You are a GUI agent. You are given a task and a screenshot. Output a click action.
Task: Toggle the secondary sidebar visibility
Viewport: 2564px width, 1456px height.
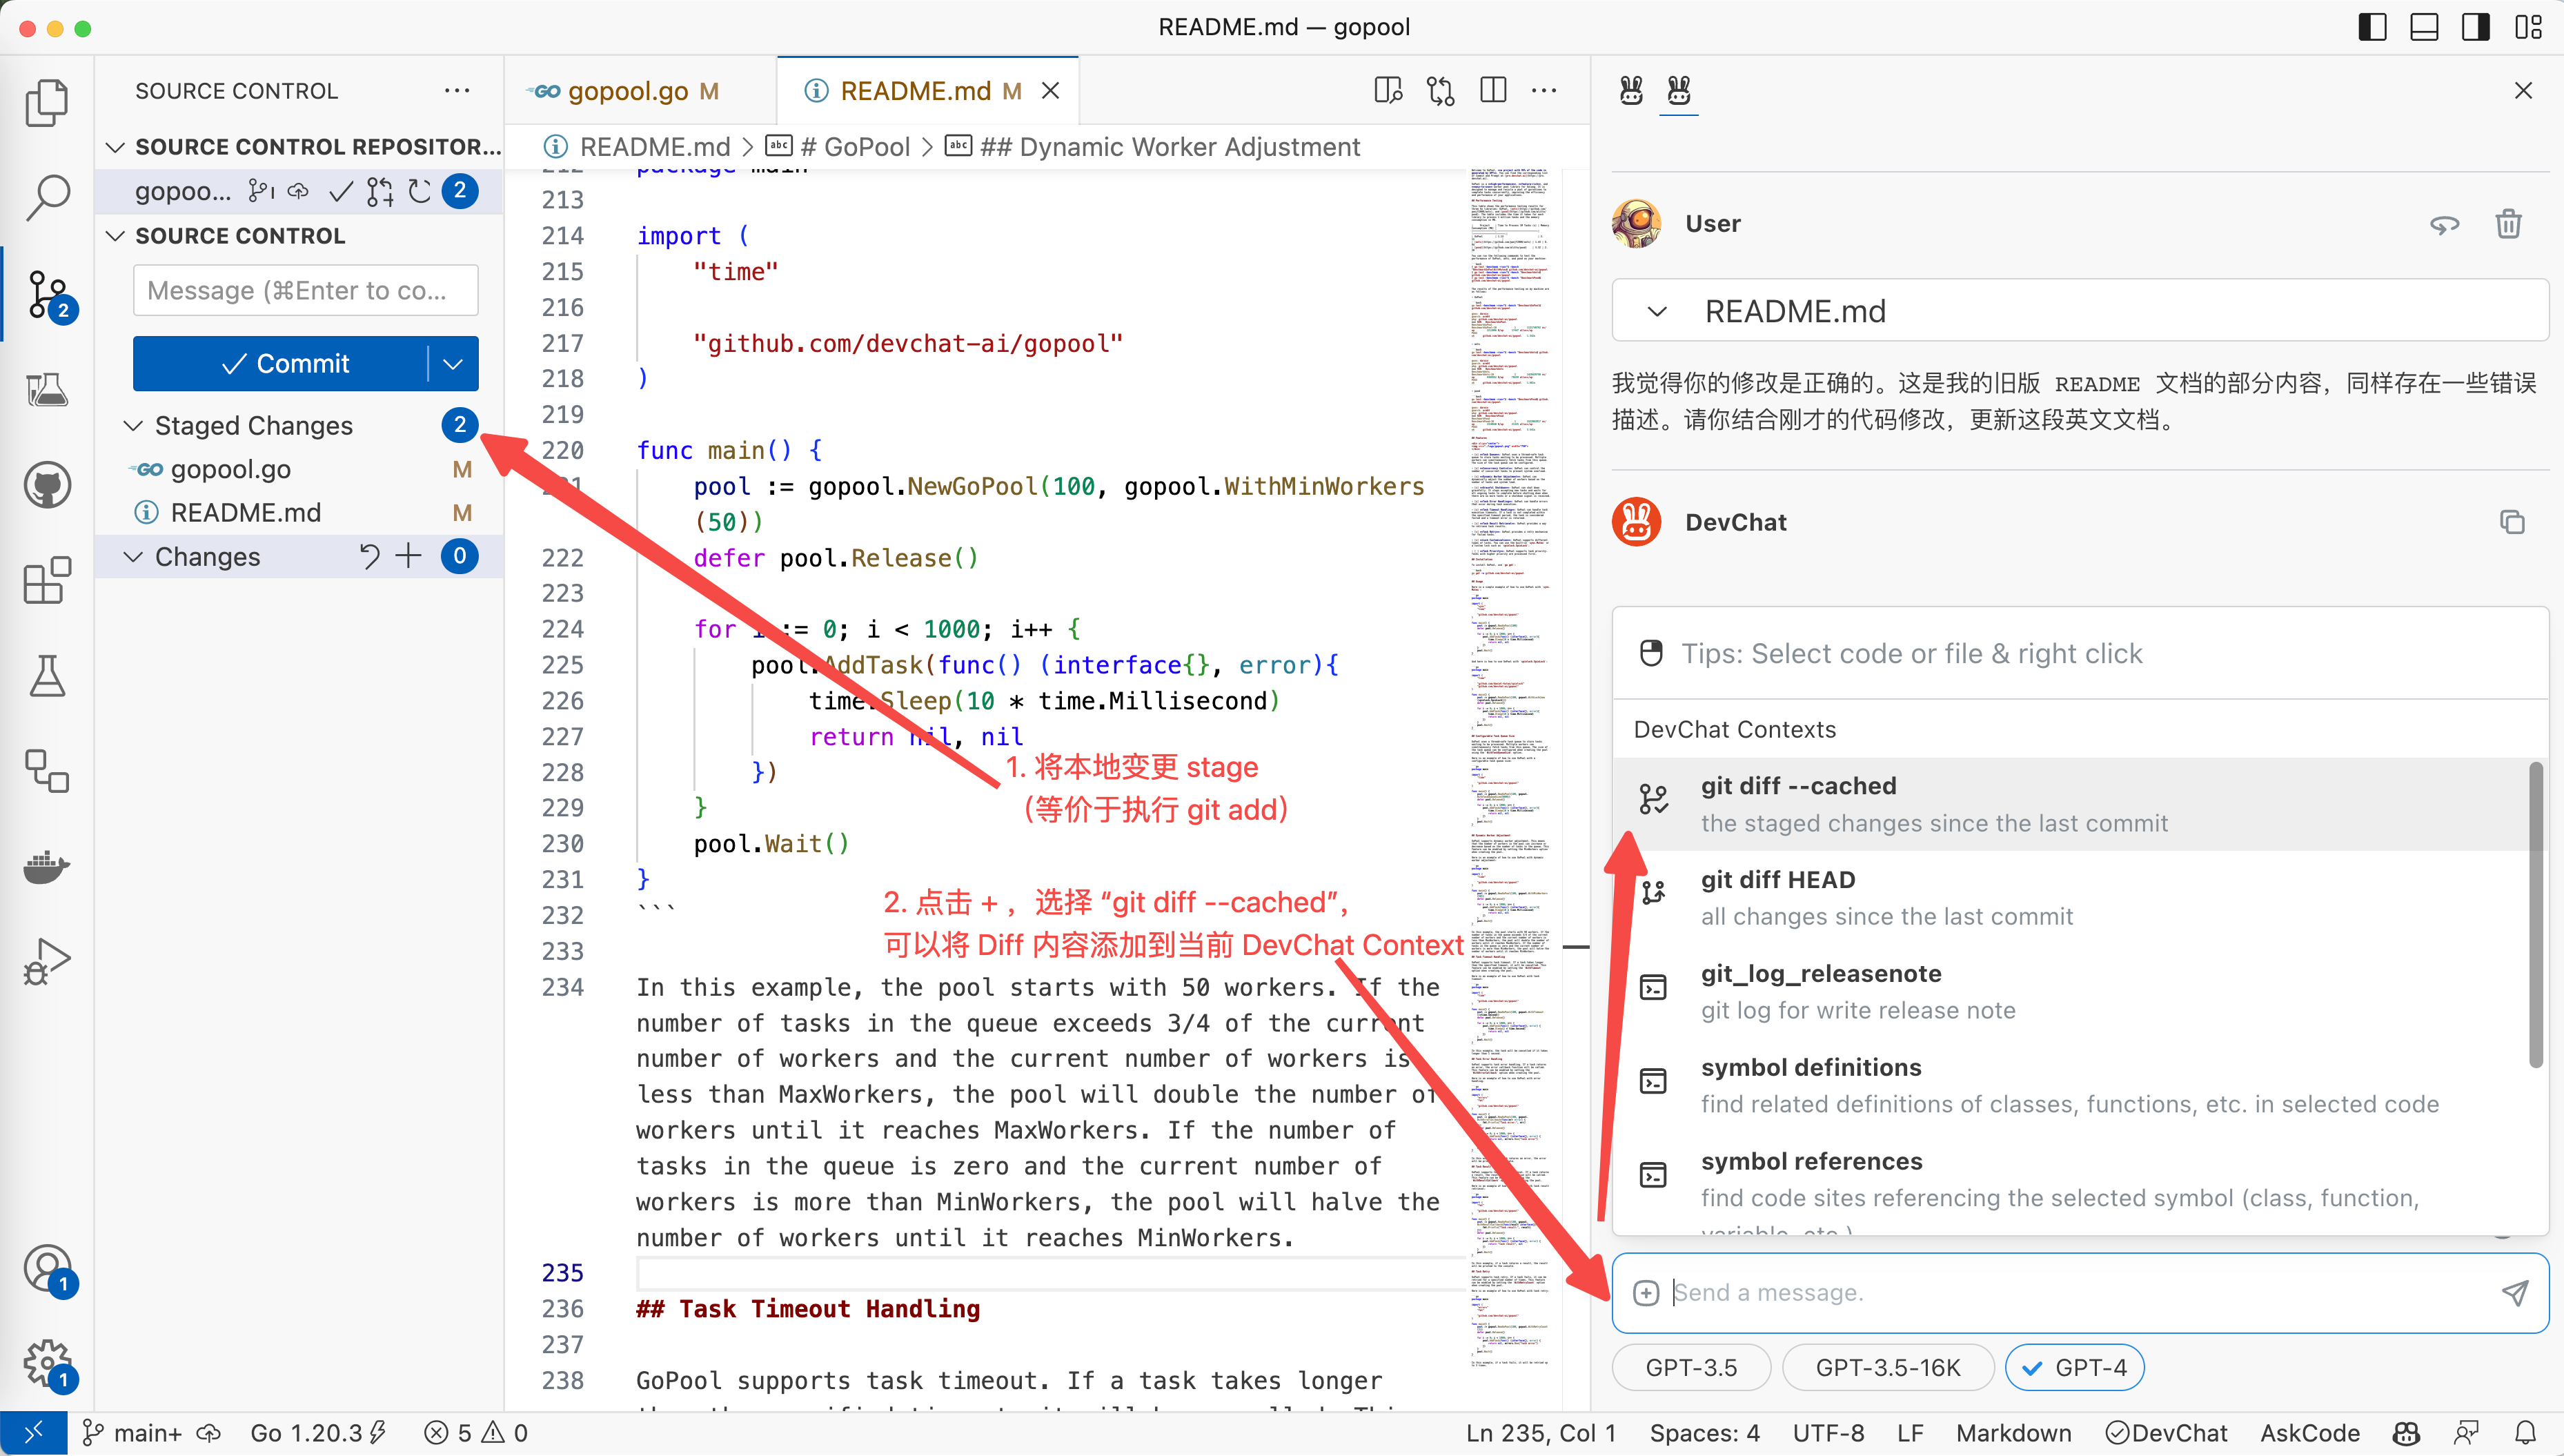tap(2476, 27)
